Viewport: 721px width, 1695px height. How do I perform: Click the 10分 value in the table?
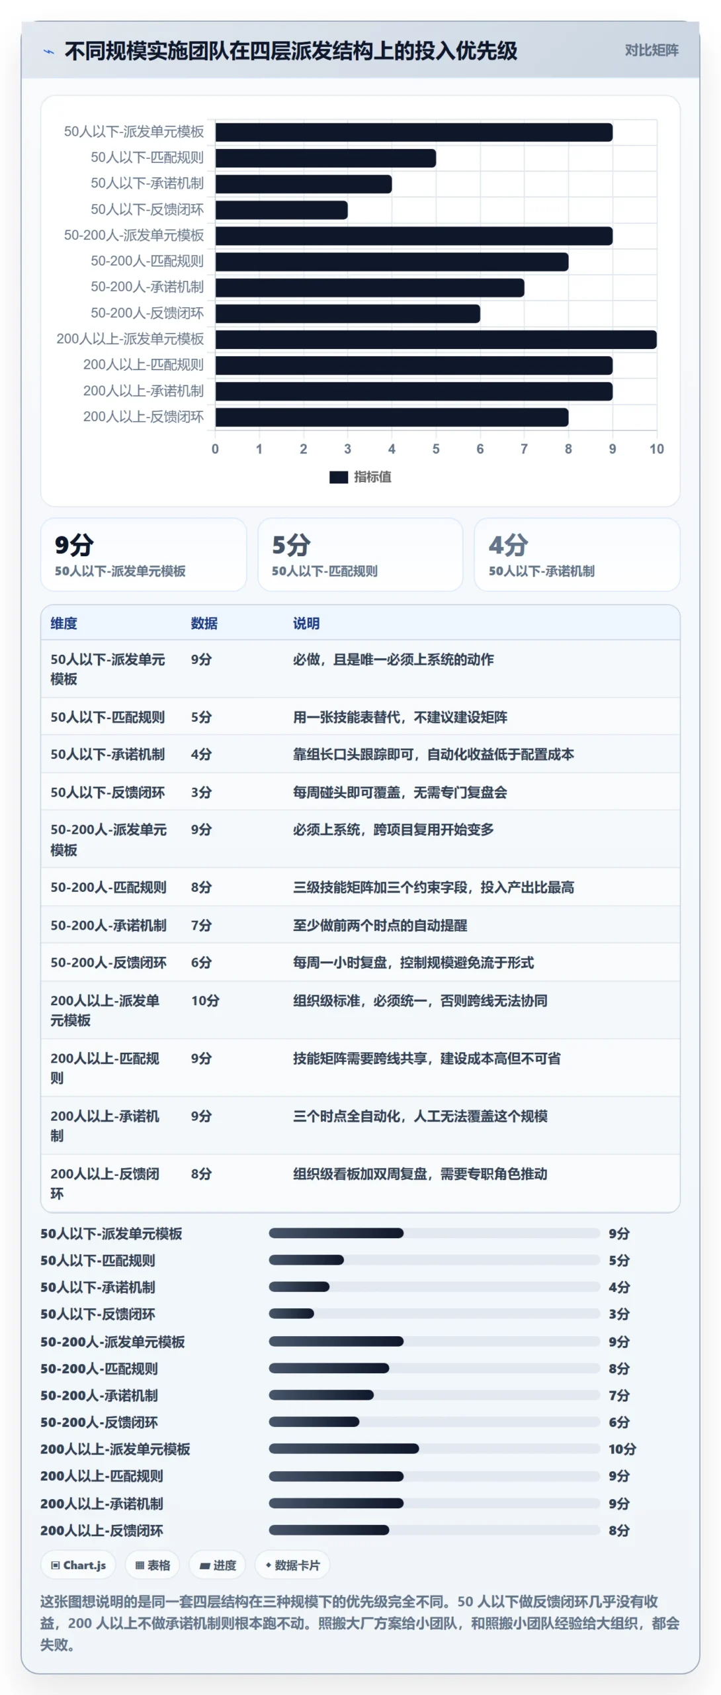point(205,1000)
